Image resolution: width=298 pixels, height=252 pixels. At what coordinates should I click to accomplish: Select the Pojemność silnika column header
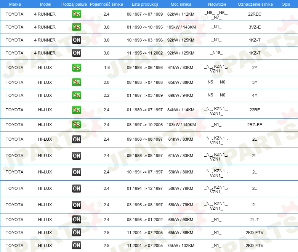(x=106, y=4)
